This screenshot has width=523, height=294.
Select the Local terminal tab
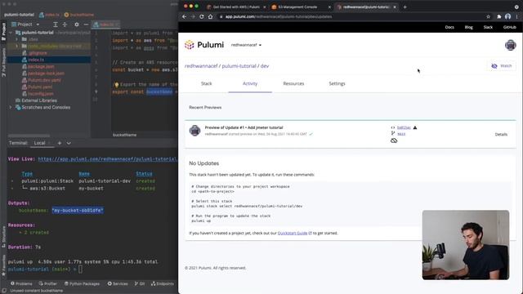pyautogui.click(x=40, y=143)
